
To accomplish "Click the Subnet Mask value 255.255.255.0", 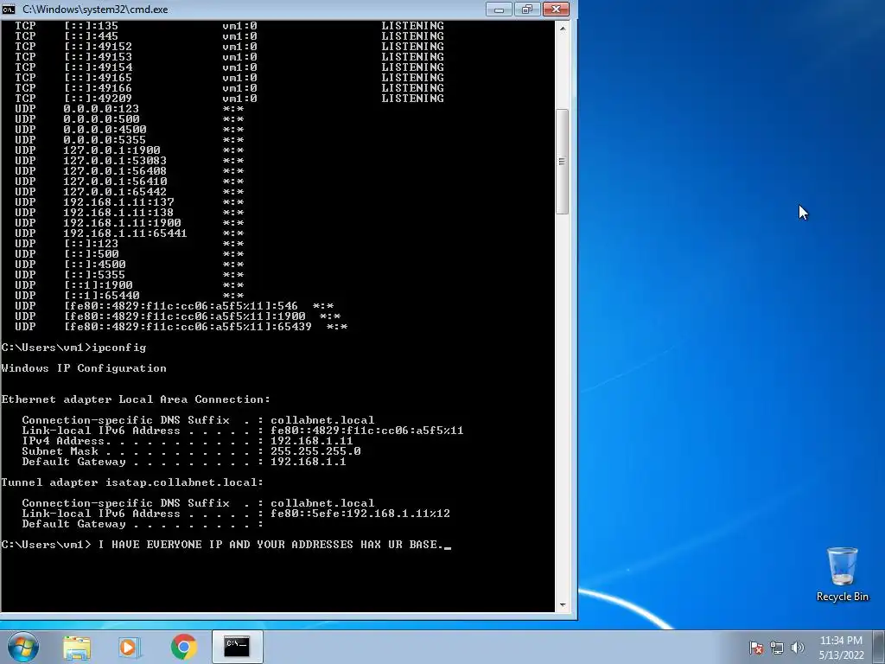I will [x=315, y=451].
